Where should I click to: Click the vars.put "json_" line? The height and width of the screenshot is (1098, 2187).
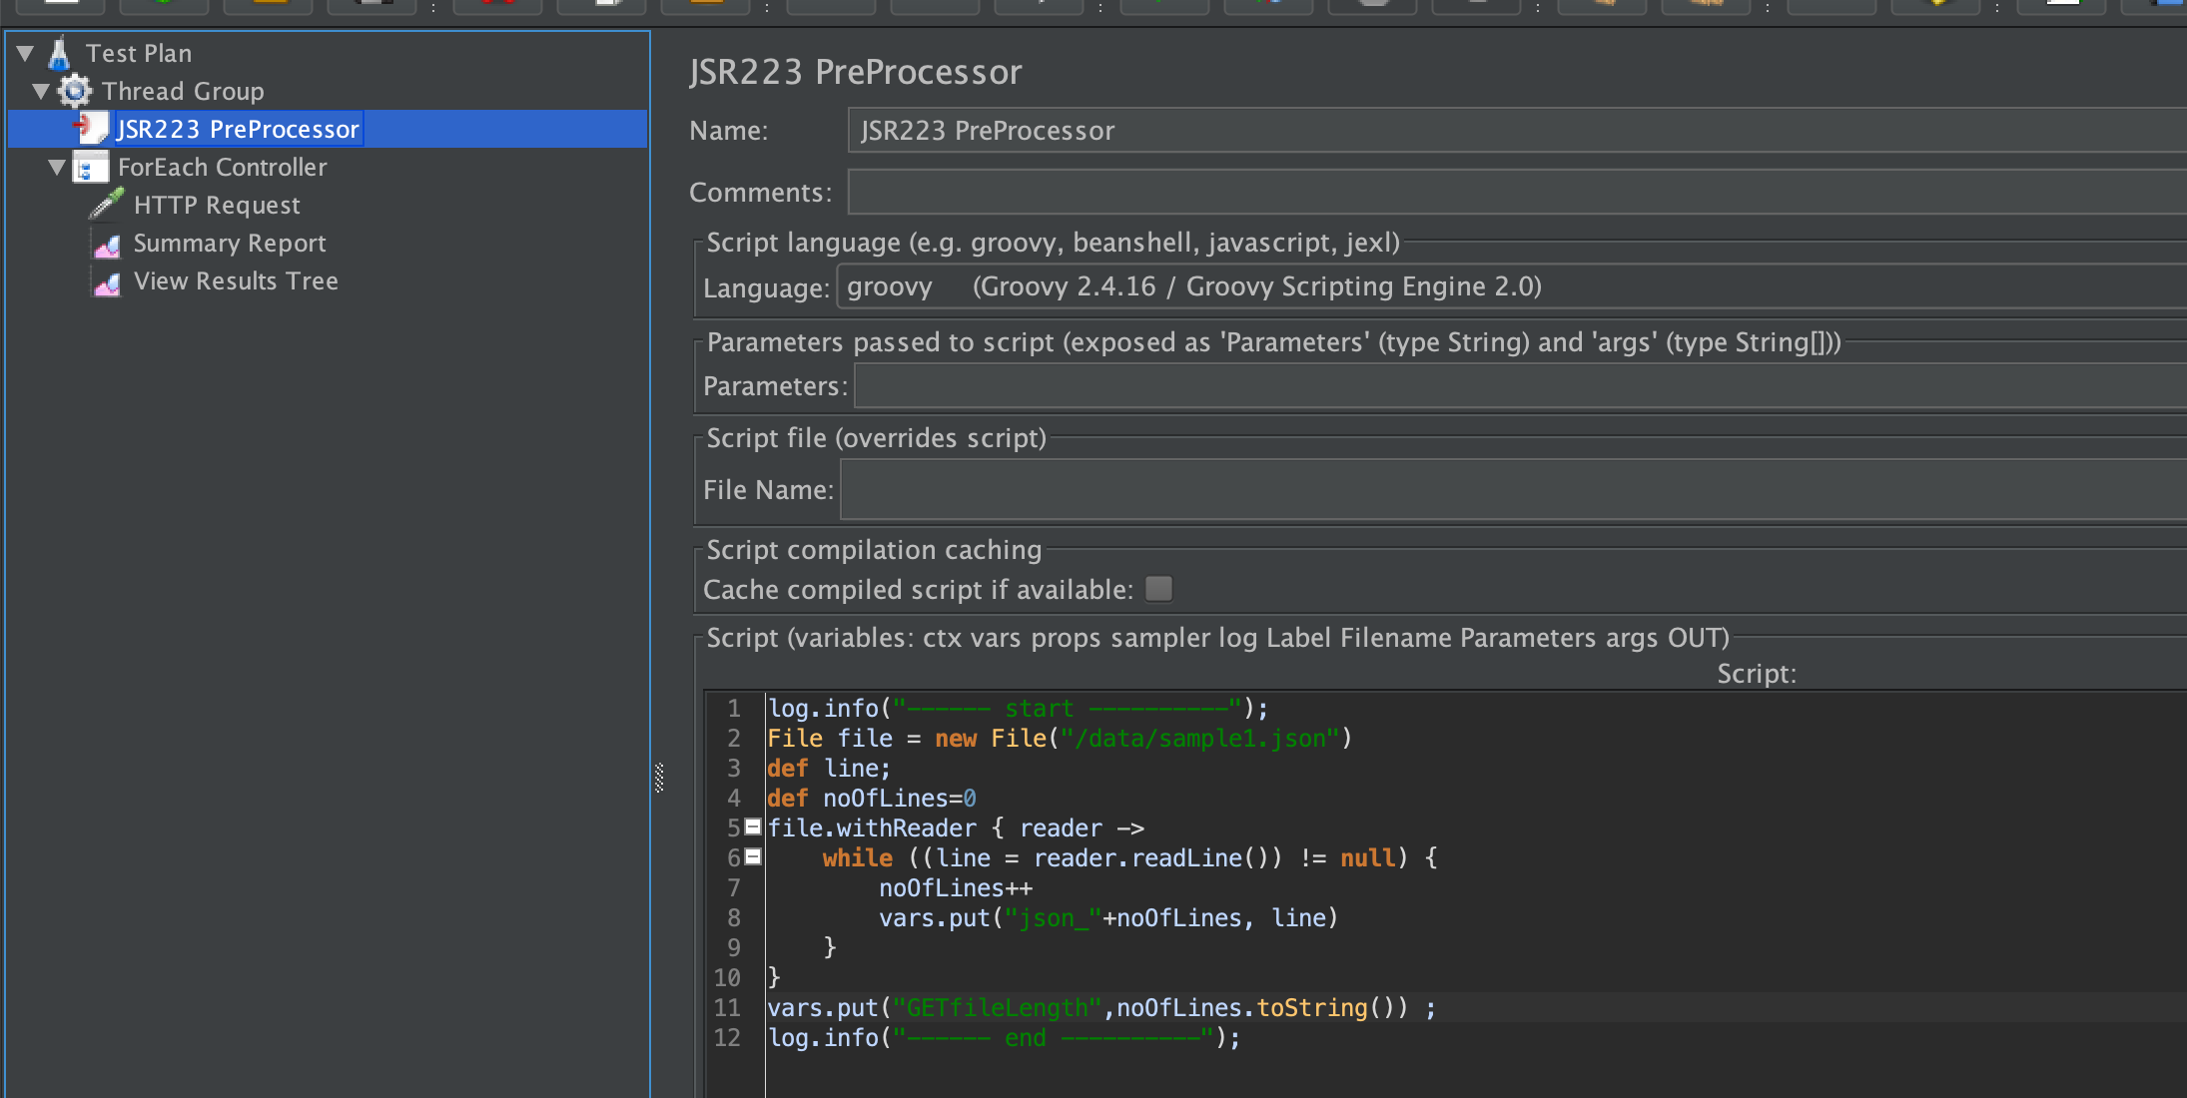point(1107,918)
